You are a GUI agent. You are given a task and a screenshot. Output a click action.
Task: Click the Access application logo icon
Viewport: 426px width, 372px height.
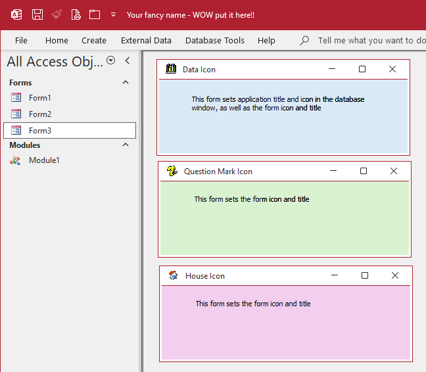point(17,14)
